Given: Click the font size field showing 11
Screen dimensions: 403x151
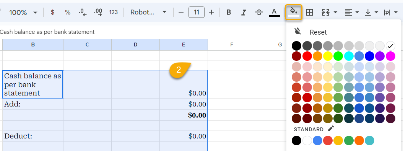Looking at the screenshot, I should click(x=197, y=12).
